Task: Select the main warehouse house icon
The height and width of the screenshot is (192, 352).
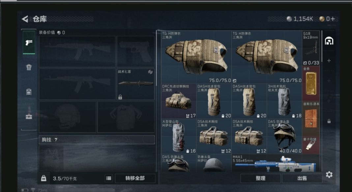Action: tap(329, 41)
